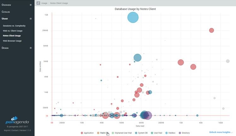Open the Imprint footer link

point(7,130)
